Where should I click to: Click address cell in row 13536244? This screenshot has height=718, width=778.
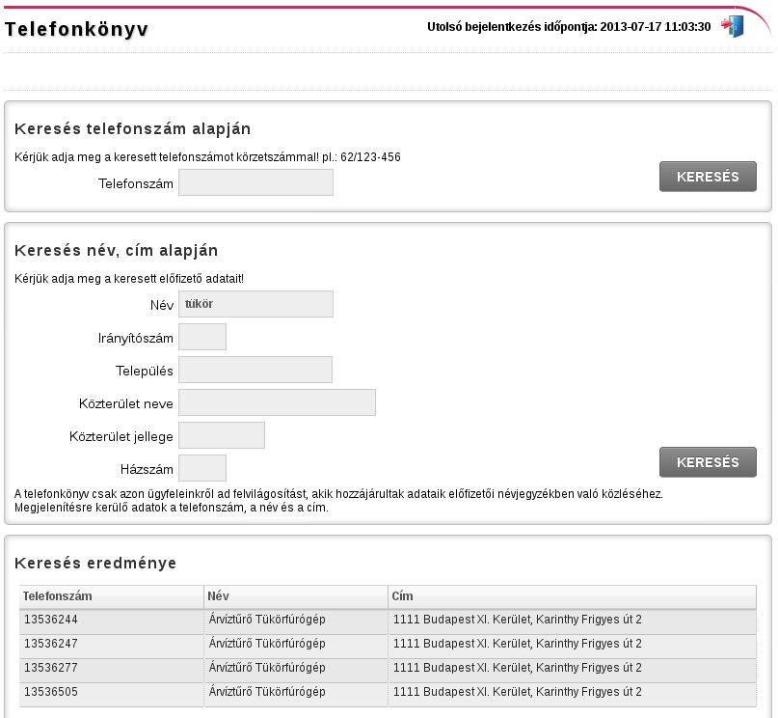click(x=573, y=620)
